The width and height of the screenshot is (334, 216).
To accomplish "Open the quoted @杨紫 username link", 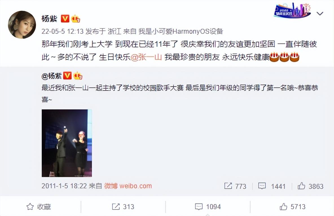I will [52, 76].
